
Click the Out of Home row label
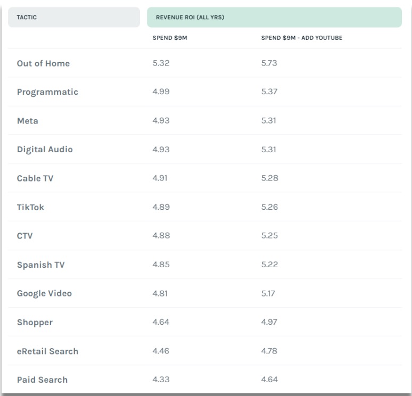point(43,63)
